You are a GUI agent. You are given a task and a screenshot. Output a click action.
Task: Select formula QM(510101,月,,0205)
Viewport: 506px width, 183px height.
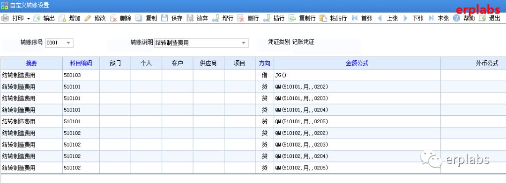357,121
